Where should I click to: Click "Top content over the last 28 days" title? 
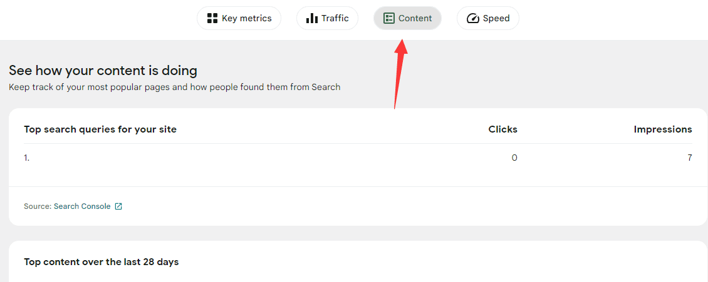[101, 262]
